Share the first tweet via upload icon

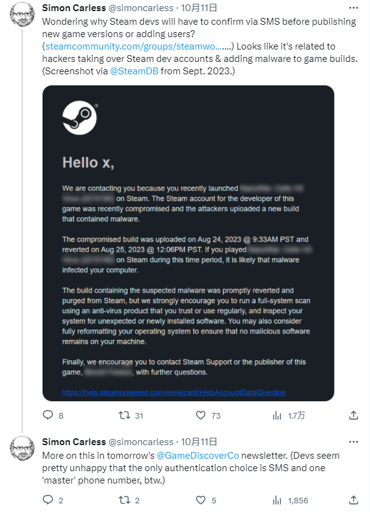tap(353, 415)
